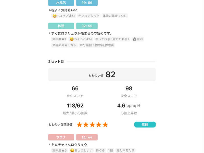Click the 集中度★5 tag
This screenshot has height=153, width=204.
[59, 150]
